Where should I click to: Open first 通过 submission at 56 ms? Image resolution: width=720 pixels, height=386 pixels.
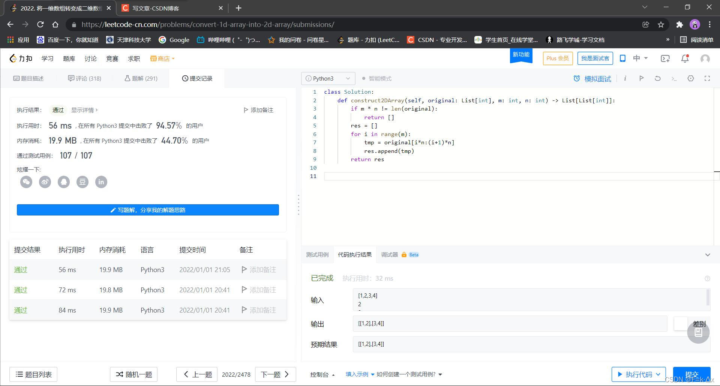point(21,270)
